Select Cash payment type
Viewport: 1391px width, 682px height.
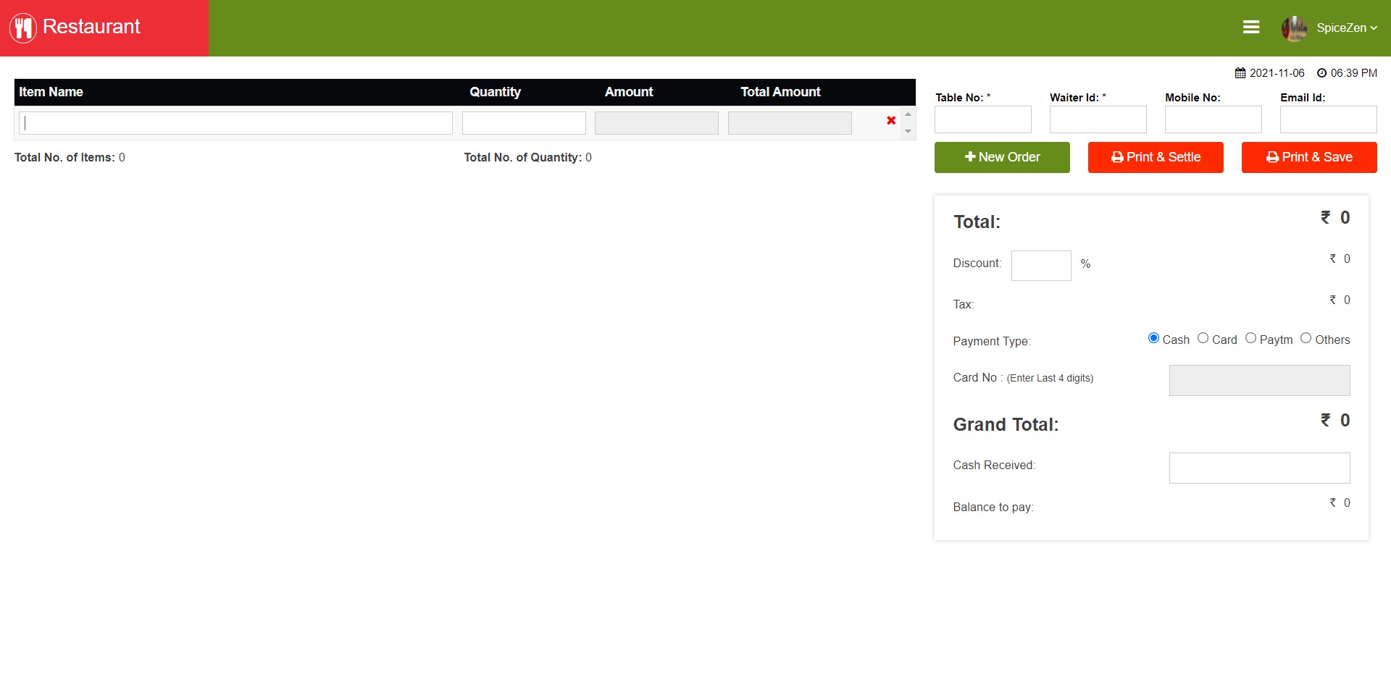coord(1153,338)
